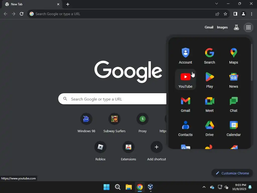Open VirtualBox cube icon in taskbar
Image resolution: width=257 pixels, height=193 pixels.
click(x=151, y=187)
